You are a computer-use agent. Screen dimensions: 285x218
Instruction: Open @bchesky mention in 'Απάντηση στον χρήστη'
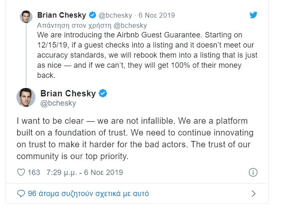coord(130,26)
